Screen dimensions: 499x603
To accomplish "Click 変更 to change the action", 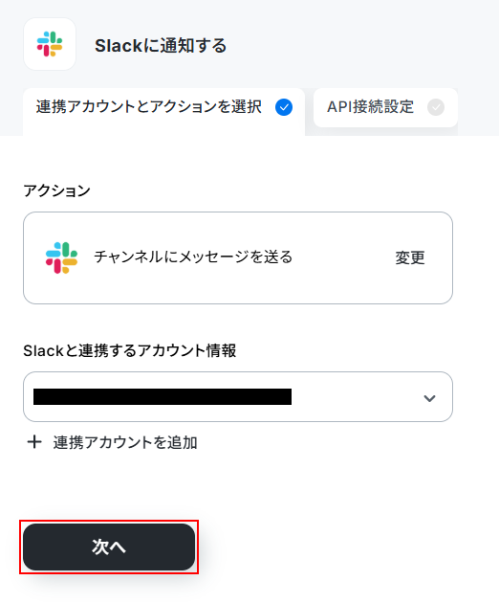I will point(410,257).
